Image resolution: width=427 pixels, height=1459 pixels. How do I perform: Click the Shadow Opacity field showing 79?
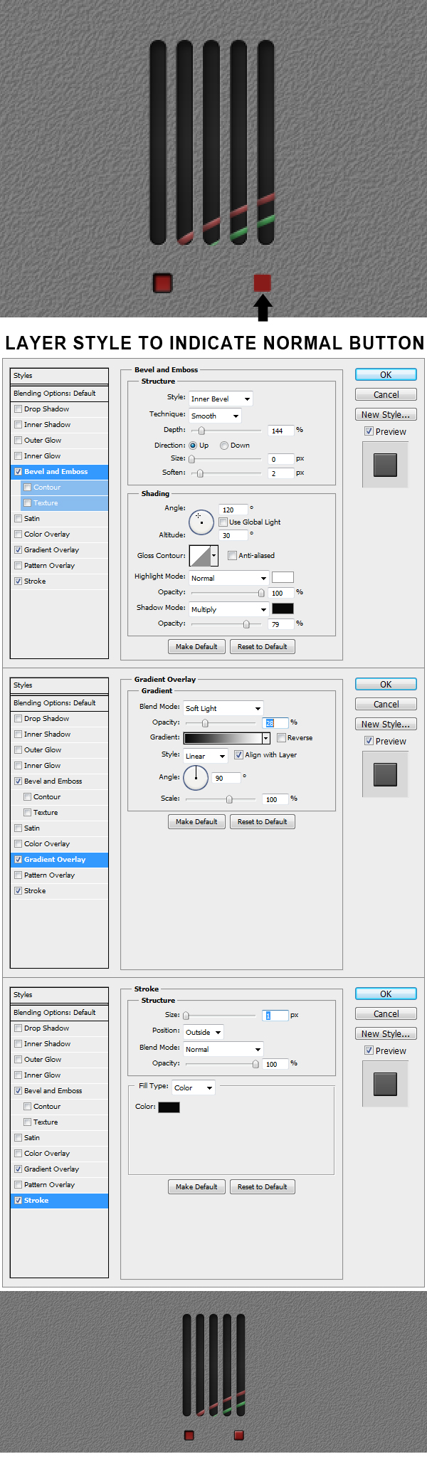(281, 624)
